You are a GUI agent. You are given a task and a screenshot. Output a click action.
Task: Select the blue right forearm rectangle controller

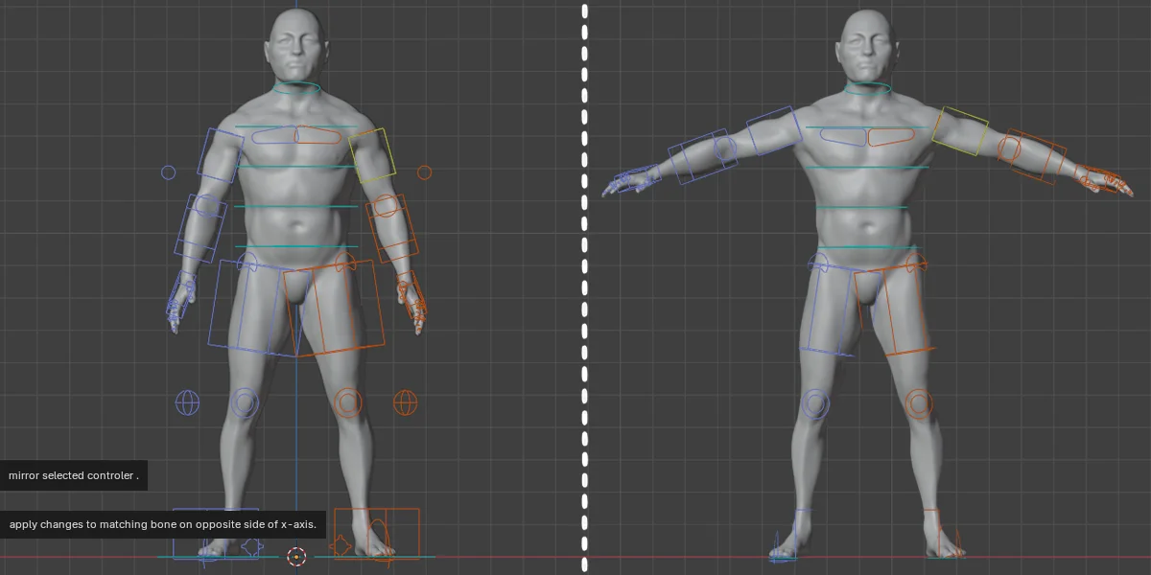tap(197, 228)
